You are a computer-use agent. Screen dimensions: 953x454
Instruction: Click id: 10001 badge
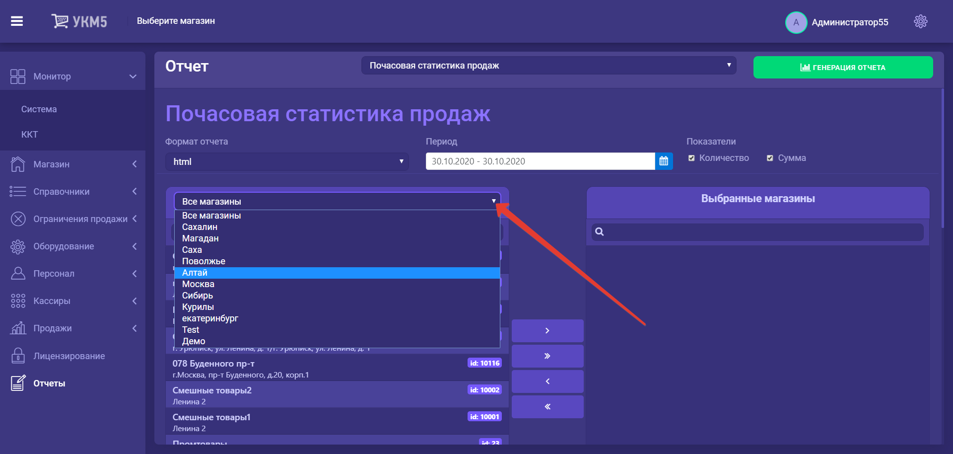pos(484,417)
